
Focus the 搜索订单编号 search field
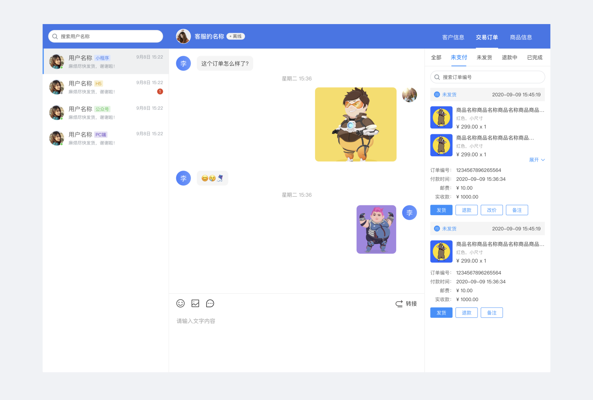point(487,77)
